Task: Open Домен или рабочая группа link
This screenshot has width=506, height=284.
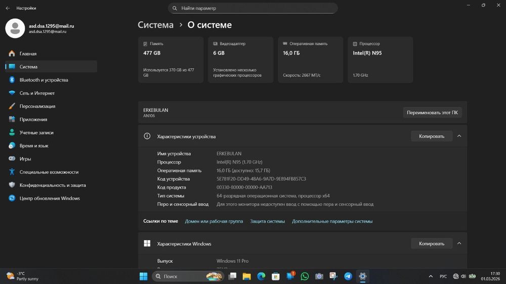Action: pyautogui.click(x=214, y=221)
